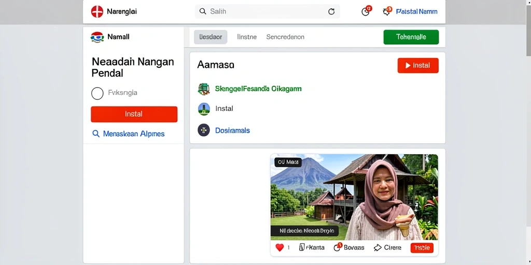This screenshot has height=265, width=531.
Task: Open the post photo thumbnail
Action: 354,197
